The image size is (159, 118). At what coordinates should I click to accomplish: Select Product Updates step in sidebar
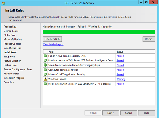coord(12,44)
